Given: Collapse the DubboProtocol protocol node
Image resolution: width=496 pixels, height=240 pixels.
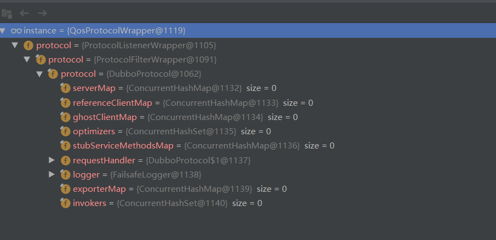Looking at the screenshot, I should [40, 74].
